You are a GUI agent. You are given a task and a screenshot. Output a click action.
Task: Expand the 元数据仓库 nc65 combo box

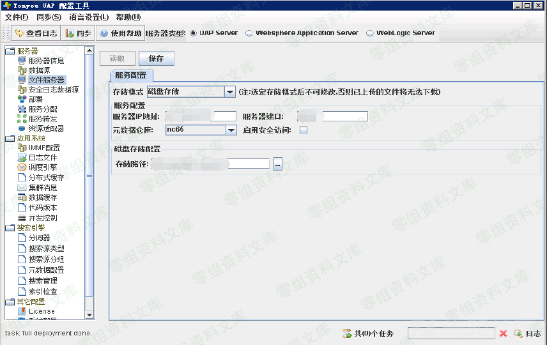(231, 130)
